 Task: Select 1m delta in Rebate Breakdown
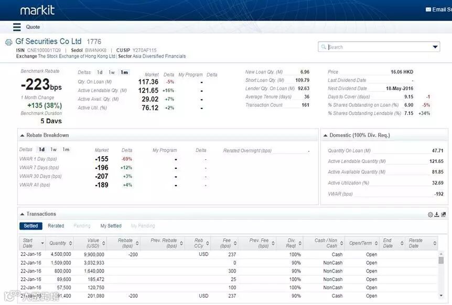[66, 149]
